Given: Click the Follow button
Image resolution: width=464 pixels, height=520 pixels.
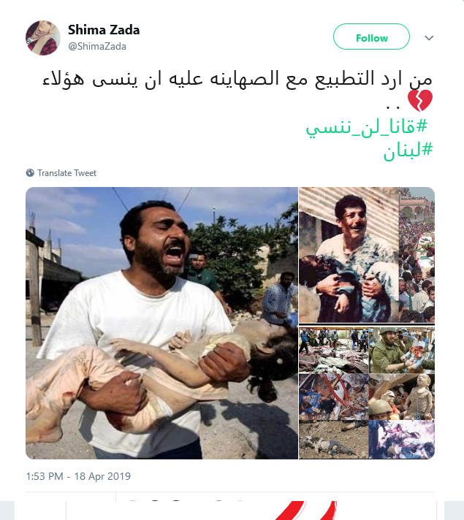Looking at the screenshot, I should (371, 37).
